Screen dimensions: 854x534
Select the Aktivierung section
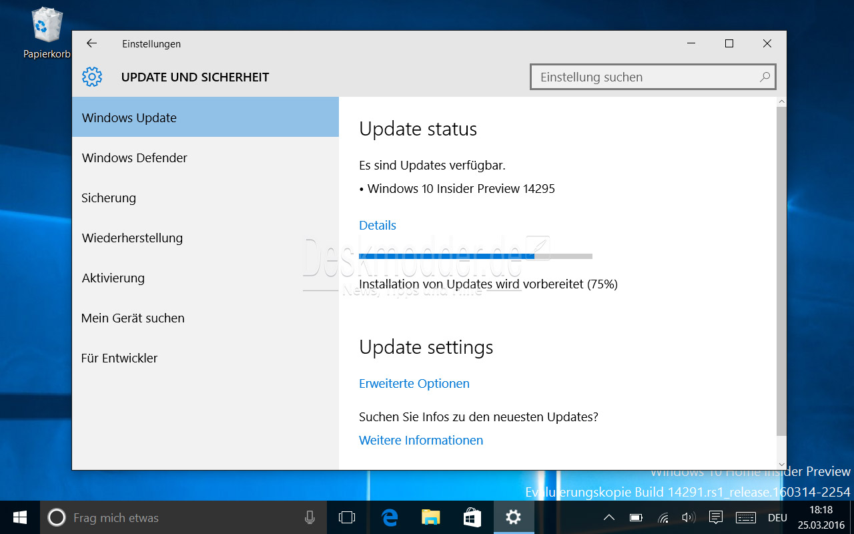[205, 278]
